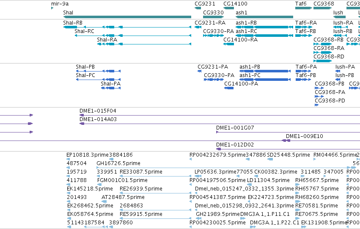
Task: Select the DME1-015F04 clone label
Action: (x=98, y=111)
